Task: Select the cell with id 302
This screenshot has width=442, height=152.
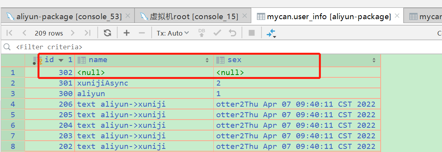Action: click(50, 72)
